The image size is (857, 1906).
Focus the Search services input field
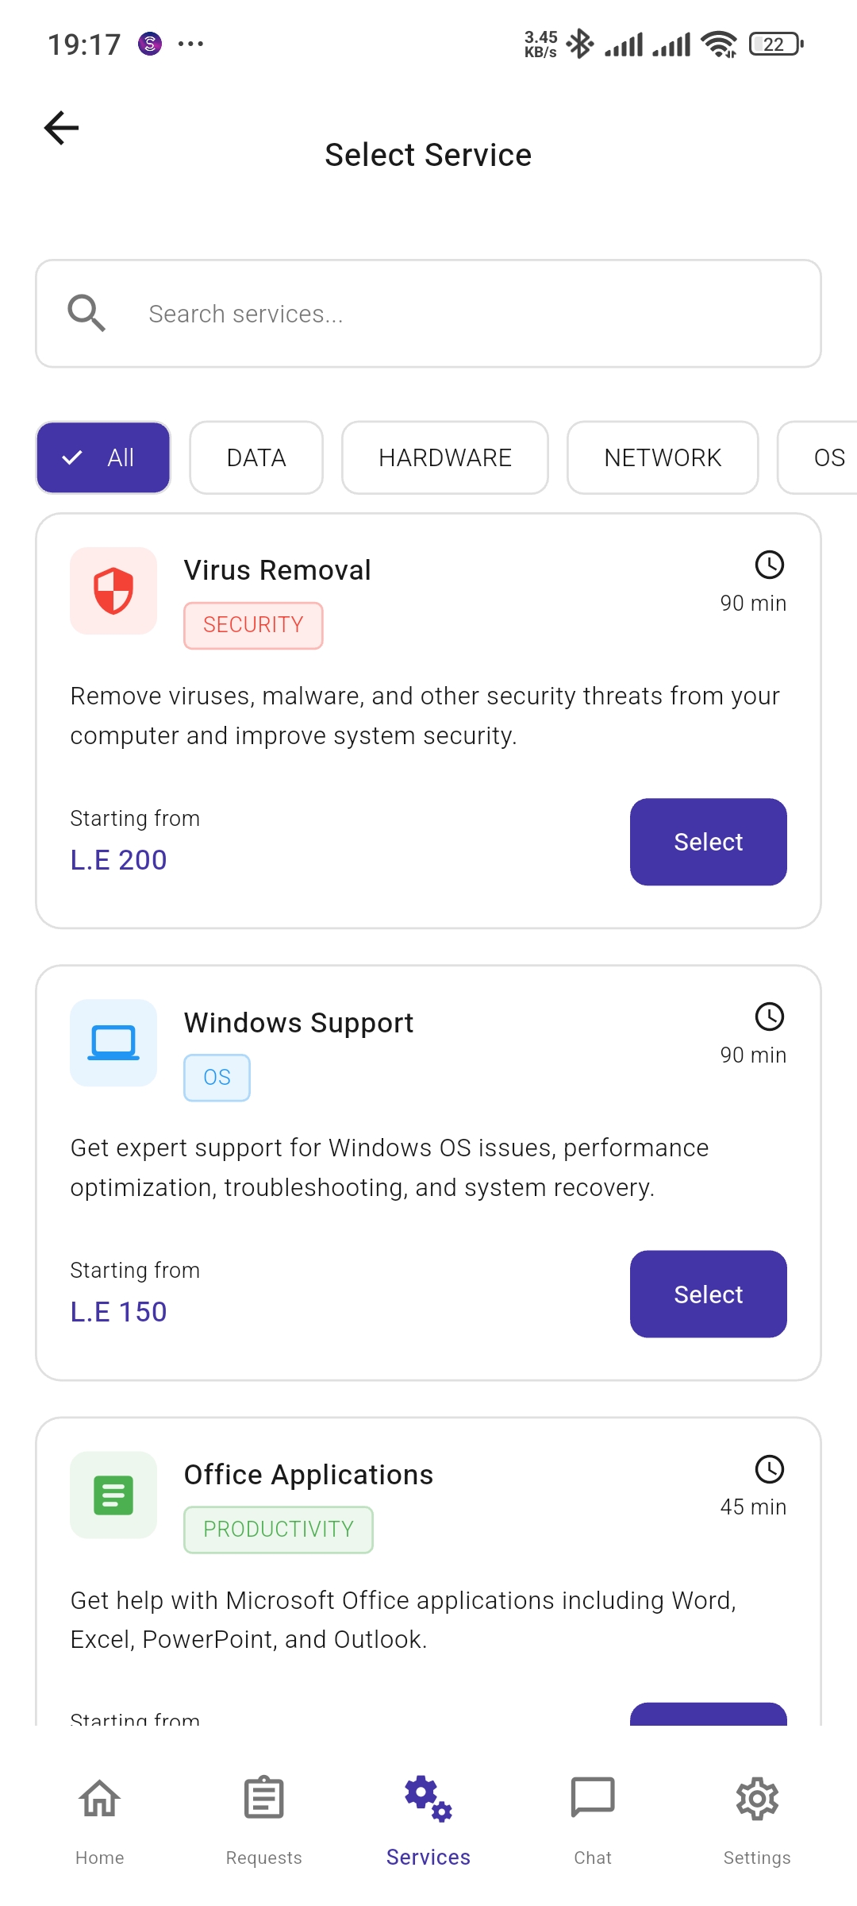pos(428,314)
